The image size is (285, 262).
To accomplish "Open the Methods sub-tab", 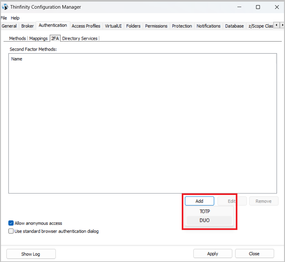I will click(x=17, y=38).
